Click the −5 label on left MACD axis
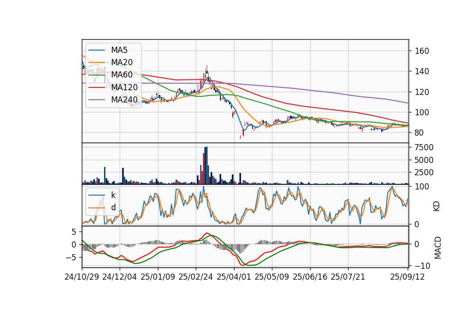454x326 pixels. point(71,257)
